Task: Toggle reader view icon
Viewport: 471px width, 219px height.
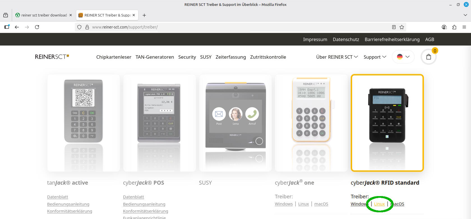Action: [x=394, y=27]
